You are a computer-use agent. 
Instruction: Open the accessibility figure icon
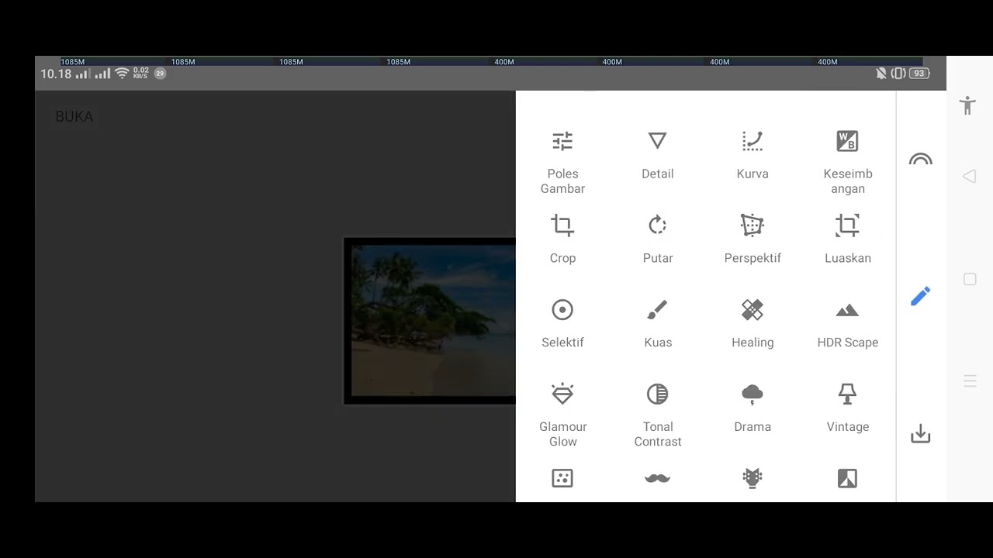click(967, 105)
